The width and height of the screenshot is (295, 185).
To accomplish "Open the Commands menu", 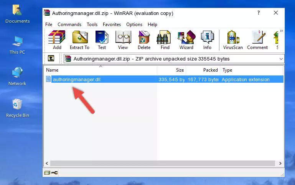I will [69, 25].
